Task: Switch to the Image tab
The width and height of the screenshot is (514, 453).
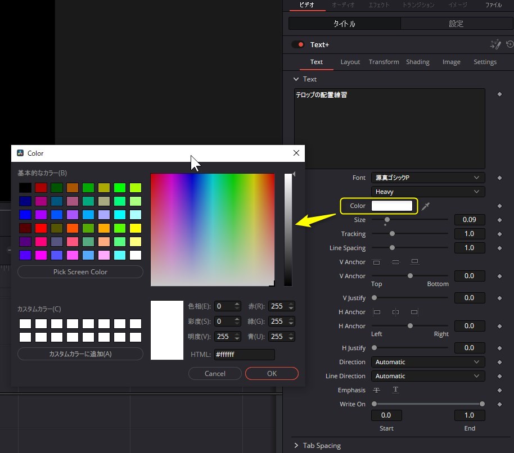Action: 452,62
